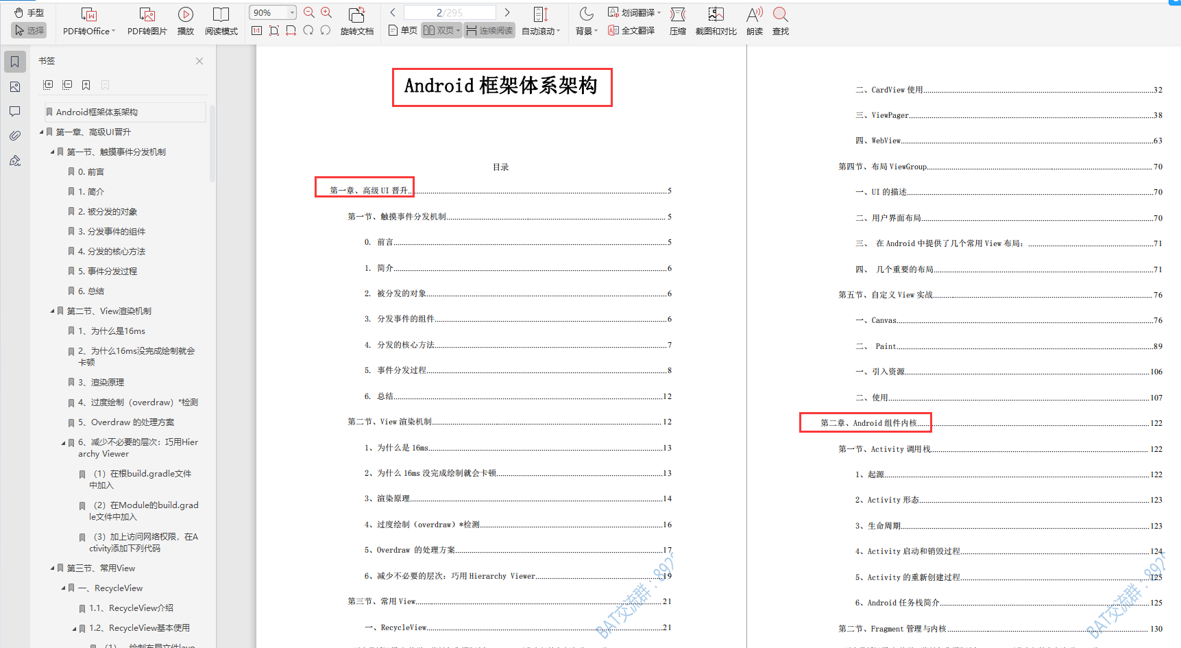Rotate page clockwise icon
Screen dimensions: 1181x648
pos(308,30)
